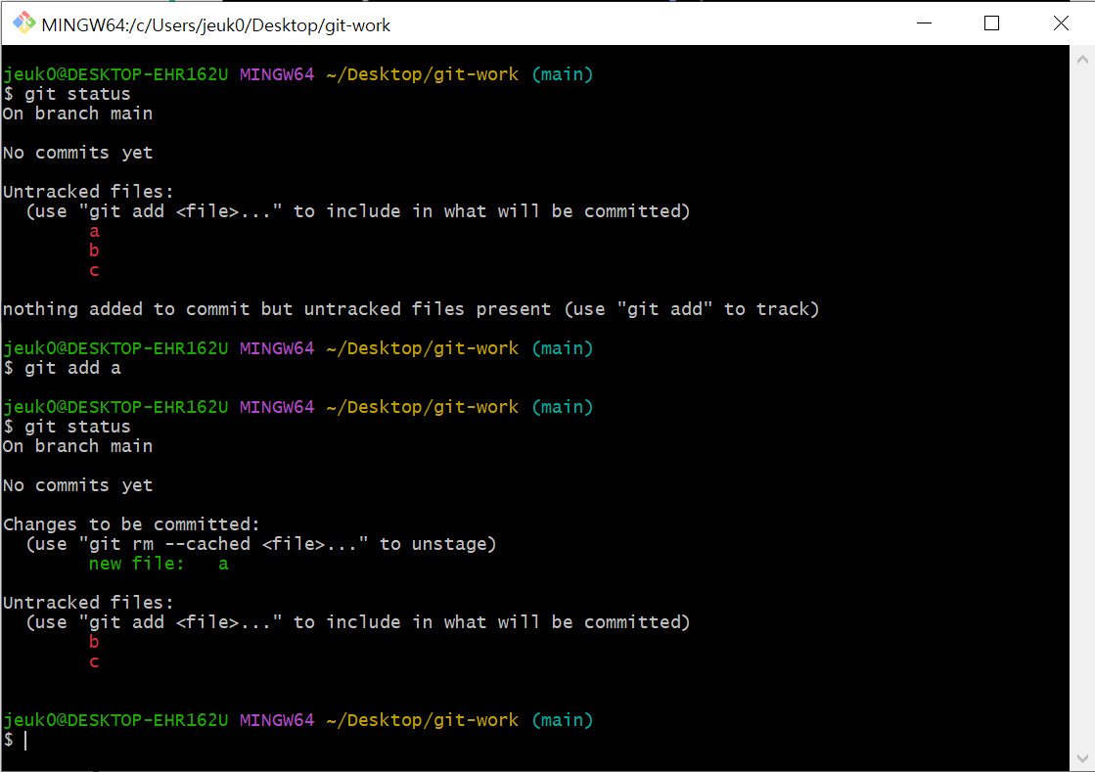The image size is (1095, 772).
Task: Click the 'Changes to be committed:' heading
Action: (x=131, y=524)
